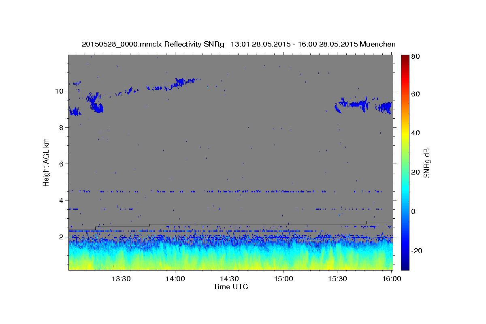This screenshot has width=486, height=324.
Task: Click the 15:30 time tick label
Action: coord(337,279)
